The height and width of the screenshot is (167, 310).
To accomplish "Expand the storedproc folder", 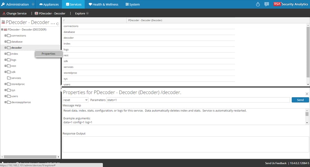I will [6, 84].
